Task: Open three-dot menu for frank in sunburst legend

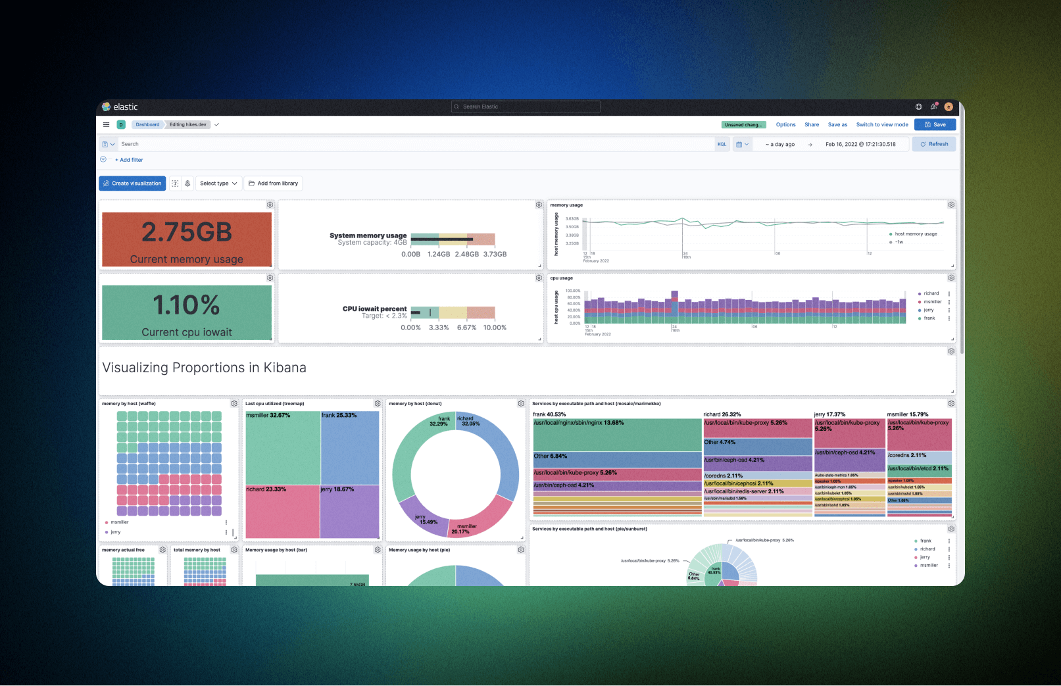Action: (949, 541)
